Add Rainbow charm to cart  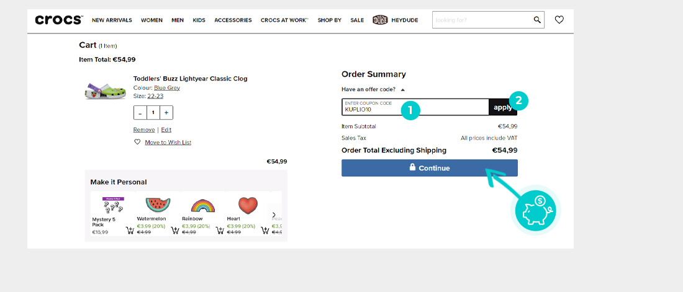click(220, 230)
